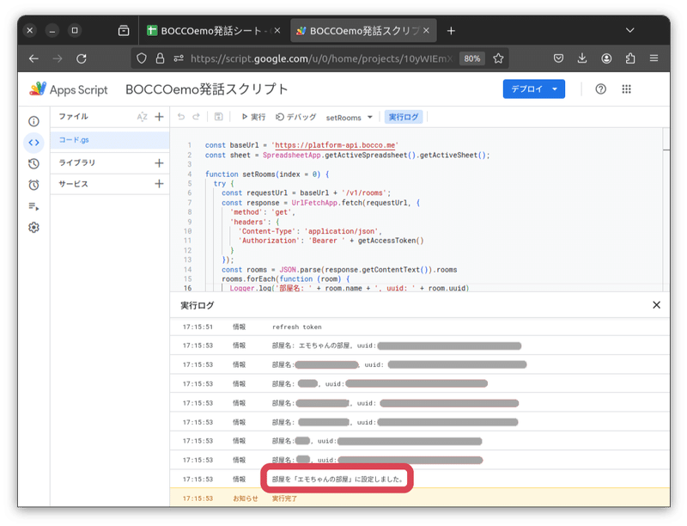The width and height of the screenshot is (687, 526).
Task: Go forward with the browser forward arrow
Action: (x=58, y=58)
